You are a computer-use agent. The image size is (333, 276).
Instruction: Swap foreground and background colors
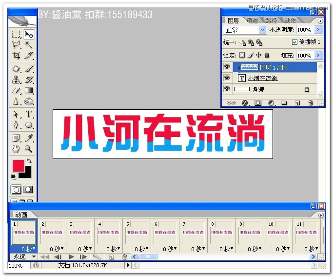[29, 161]
